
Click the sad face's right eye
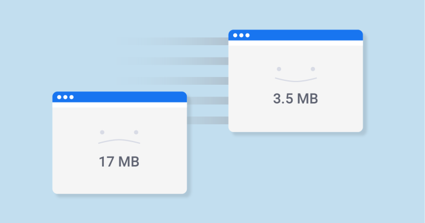136,132
